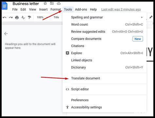155x118 pixels.
Task: Click the Headings you add outline text
Action: pos(30,46)
